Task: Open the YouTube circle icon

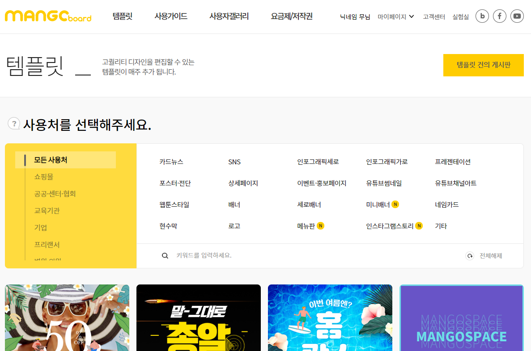Action: coord(517,16)
